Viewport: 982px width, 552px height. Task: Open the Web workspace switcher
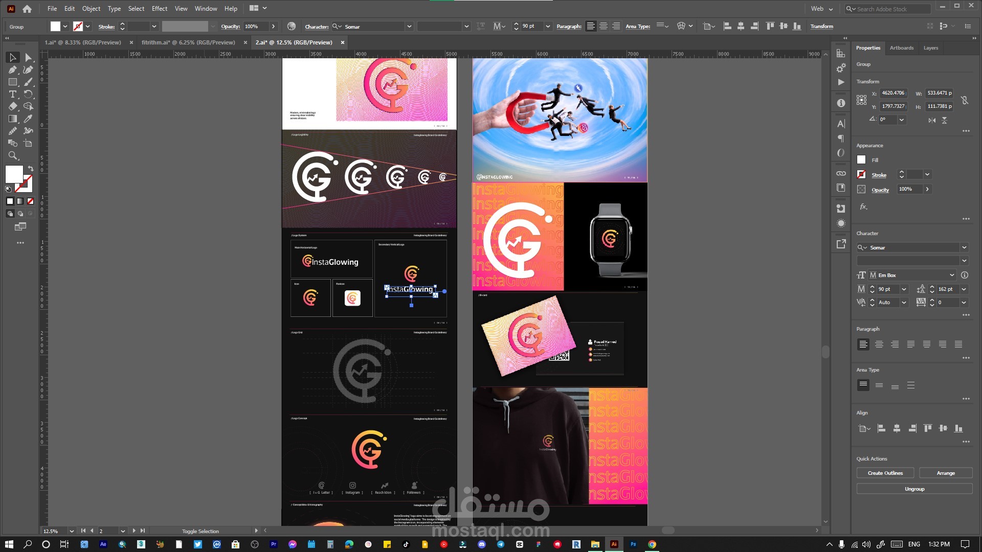tap(821, 9)
